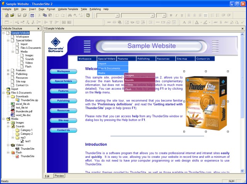Open the style combo box dropdown
The image size is (247, 184).
117,15
